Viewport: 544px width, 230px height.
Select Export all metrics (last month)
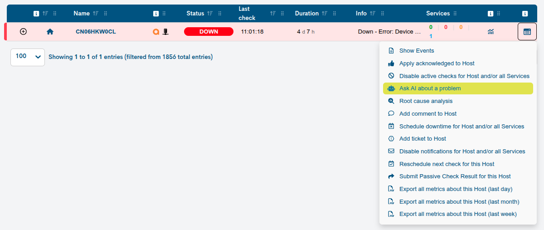[458, 201]
